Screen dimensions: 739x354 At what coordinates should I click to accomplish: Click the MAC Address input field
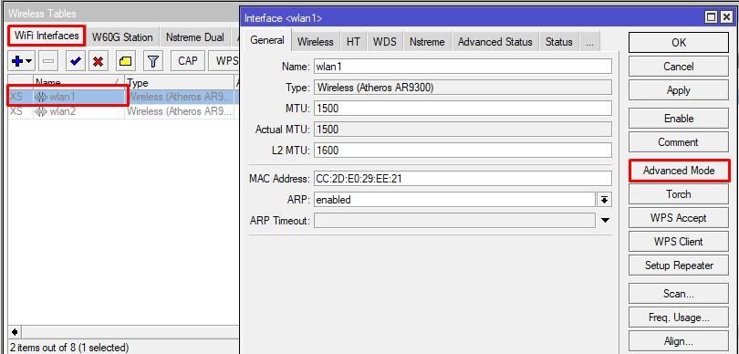463,179
